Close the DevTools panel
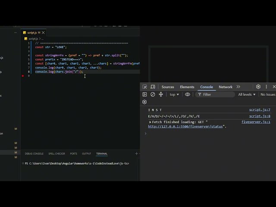This screenshot has height=207, width=276. click(x=274, y=87)
